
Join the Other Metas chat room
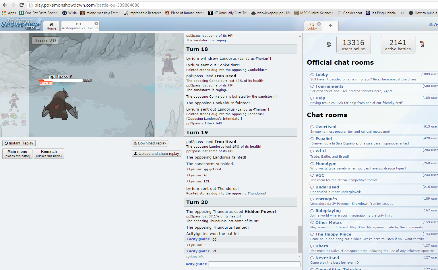373,225
